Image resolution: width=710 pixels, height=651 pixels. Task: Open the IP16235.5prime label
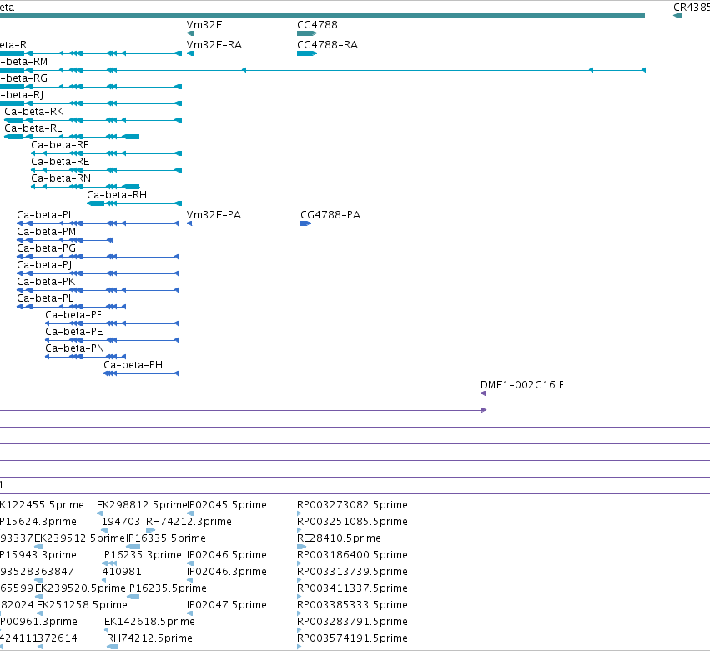click(x=167, y=588)
